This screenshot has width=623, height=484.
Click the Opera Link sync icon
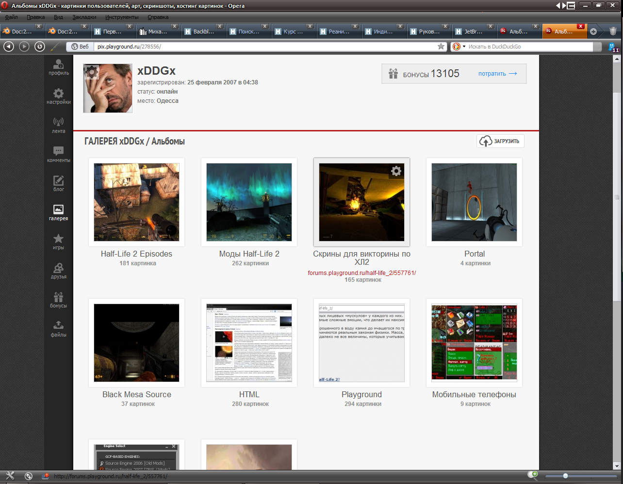tap(28, 476)
